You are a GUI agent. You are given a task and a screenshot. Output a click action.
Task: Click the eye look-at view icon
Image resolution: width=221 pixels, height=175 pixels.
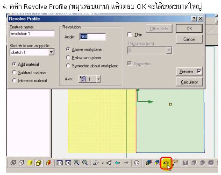tap(109, 163)
